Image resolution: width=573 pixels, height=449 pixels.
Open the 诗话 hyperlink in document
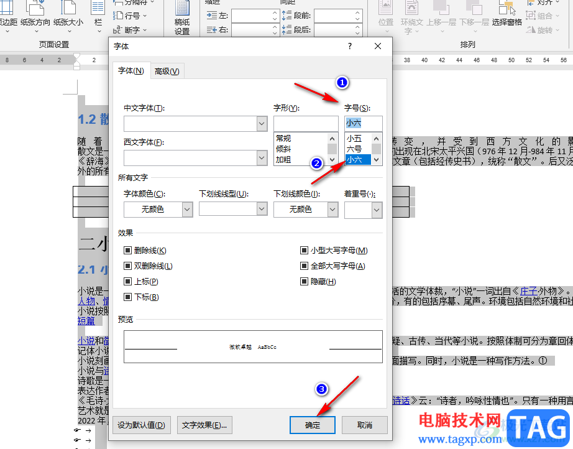tap(401, 400)
